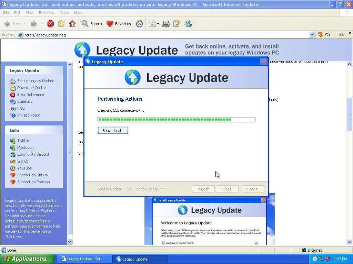The image size is (353, 264).
Task: Open github.com/sponsors/kirb link
Action: coord(26,221)
